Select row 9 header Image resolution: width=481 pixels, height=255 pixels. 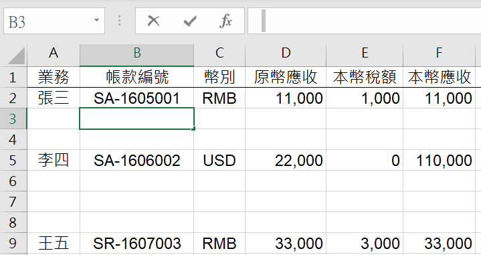pyautogui.click(x=13, y=244)
